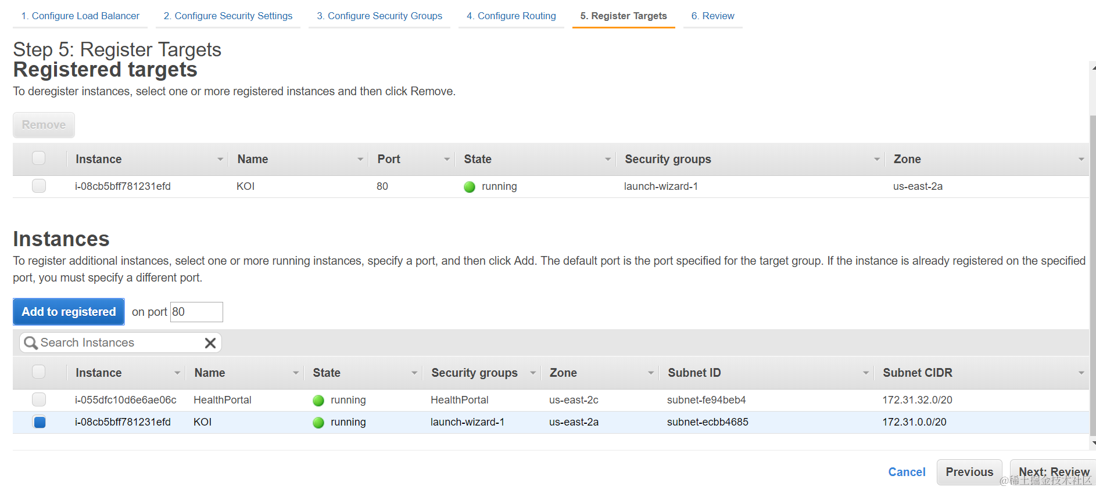This screenshot has height=490, width=1096.
Task: Select registered target i-08cb5bff781231efd checkbox
Action: tap(39, 186)
